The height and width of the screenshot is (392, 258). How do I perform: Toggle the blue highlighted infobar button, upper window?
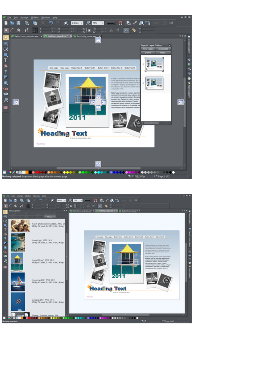(x=126, y=30)
